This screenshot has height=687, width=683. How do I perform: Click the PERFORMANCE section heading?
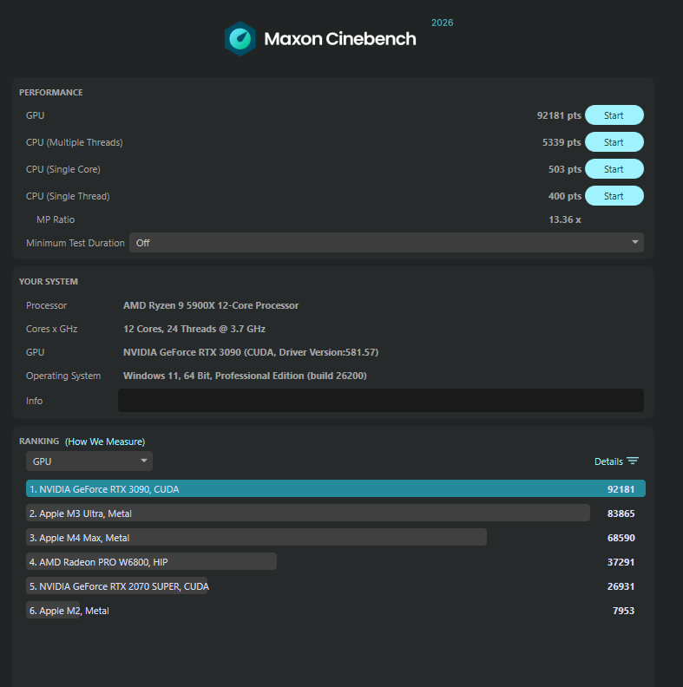click(x=51, y=93)
